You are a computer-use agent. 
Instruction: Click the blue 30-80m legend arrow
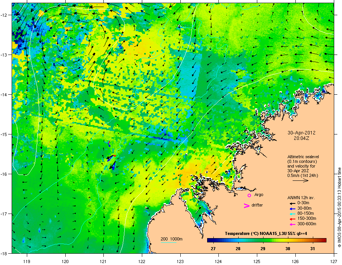point(292,208)
